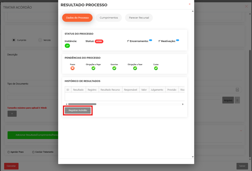This screenshot has height=171, width=252.
Task: Click the Cancelar button
Action: tap(11, 166)
